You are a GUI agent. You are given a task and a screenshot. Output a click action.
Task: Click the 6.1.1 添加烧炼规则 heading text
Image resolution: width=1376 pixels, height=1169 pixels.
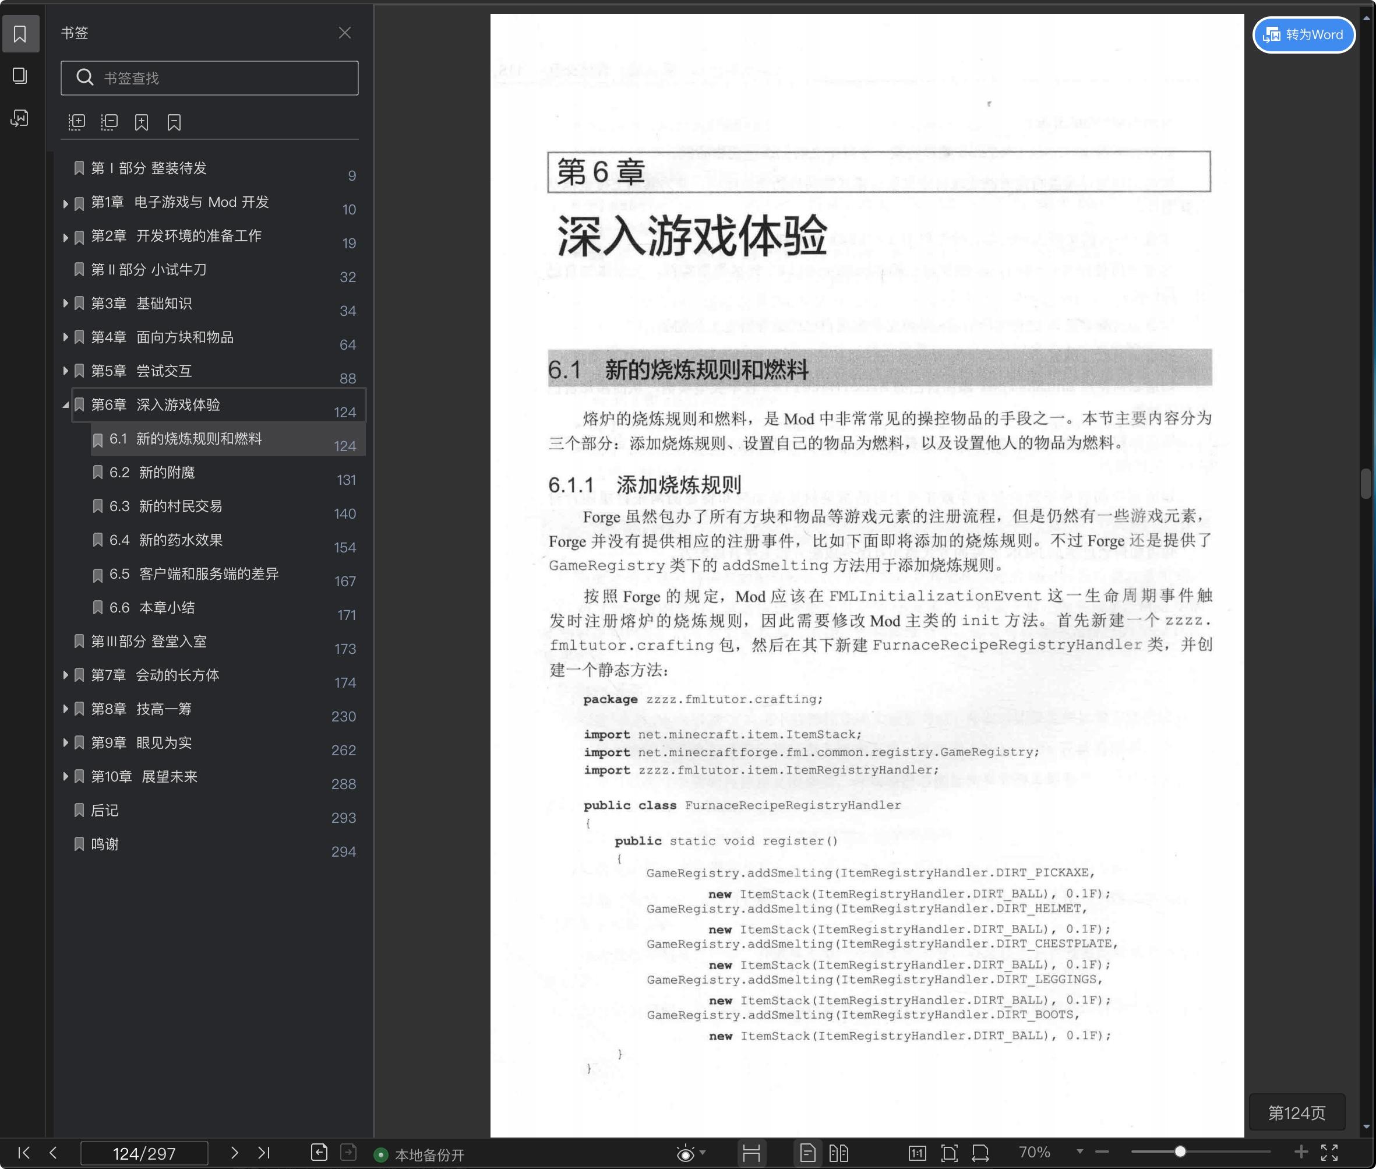(645, 485)
